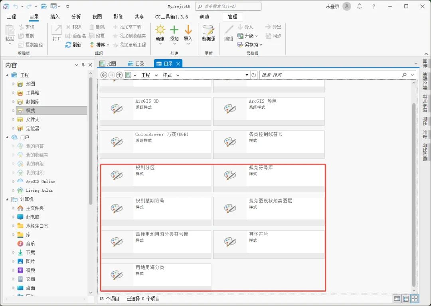Click the Sort (排序) button
431x306 pixels.
coord(99,45)
